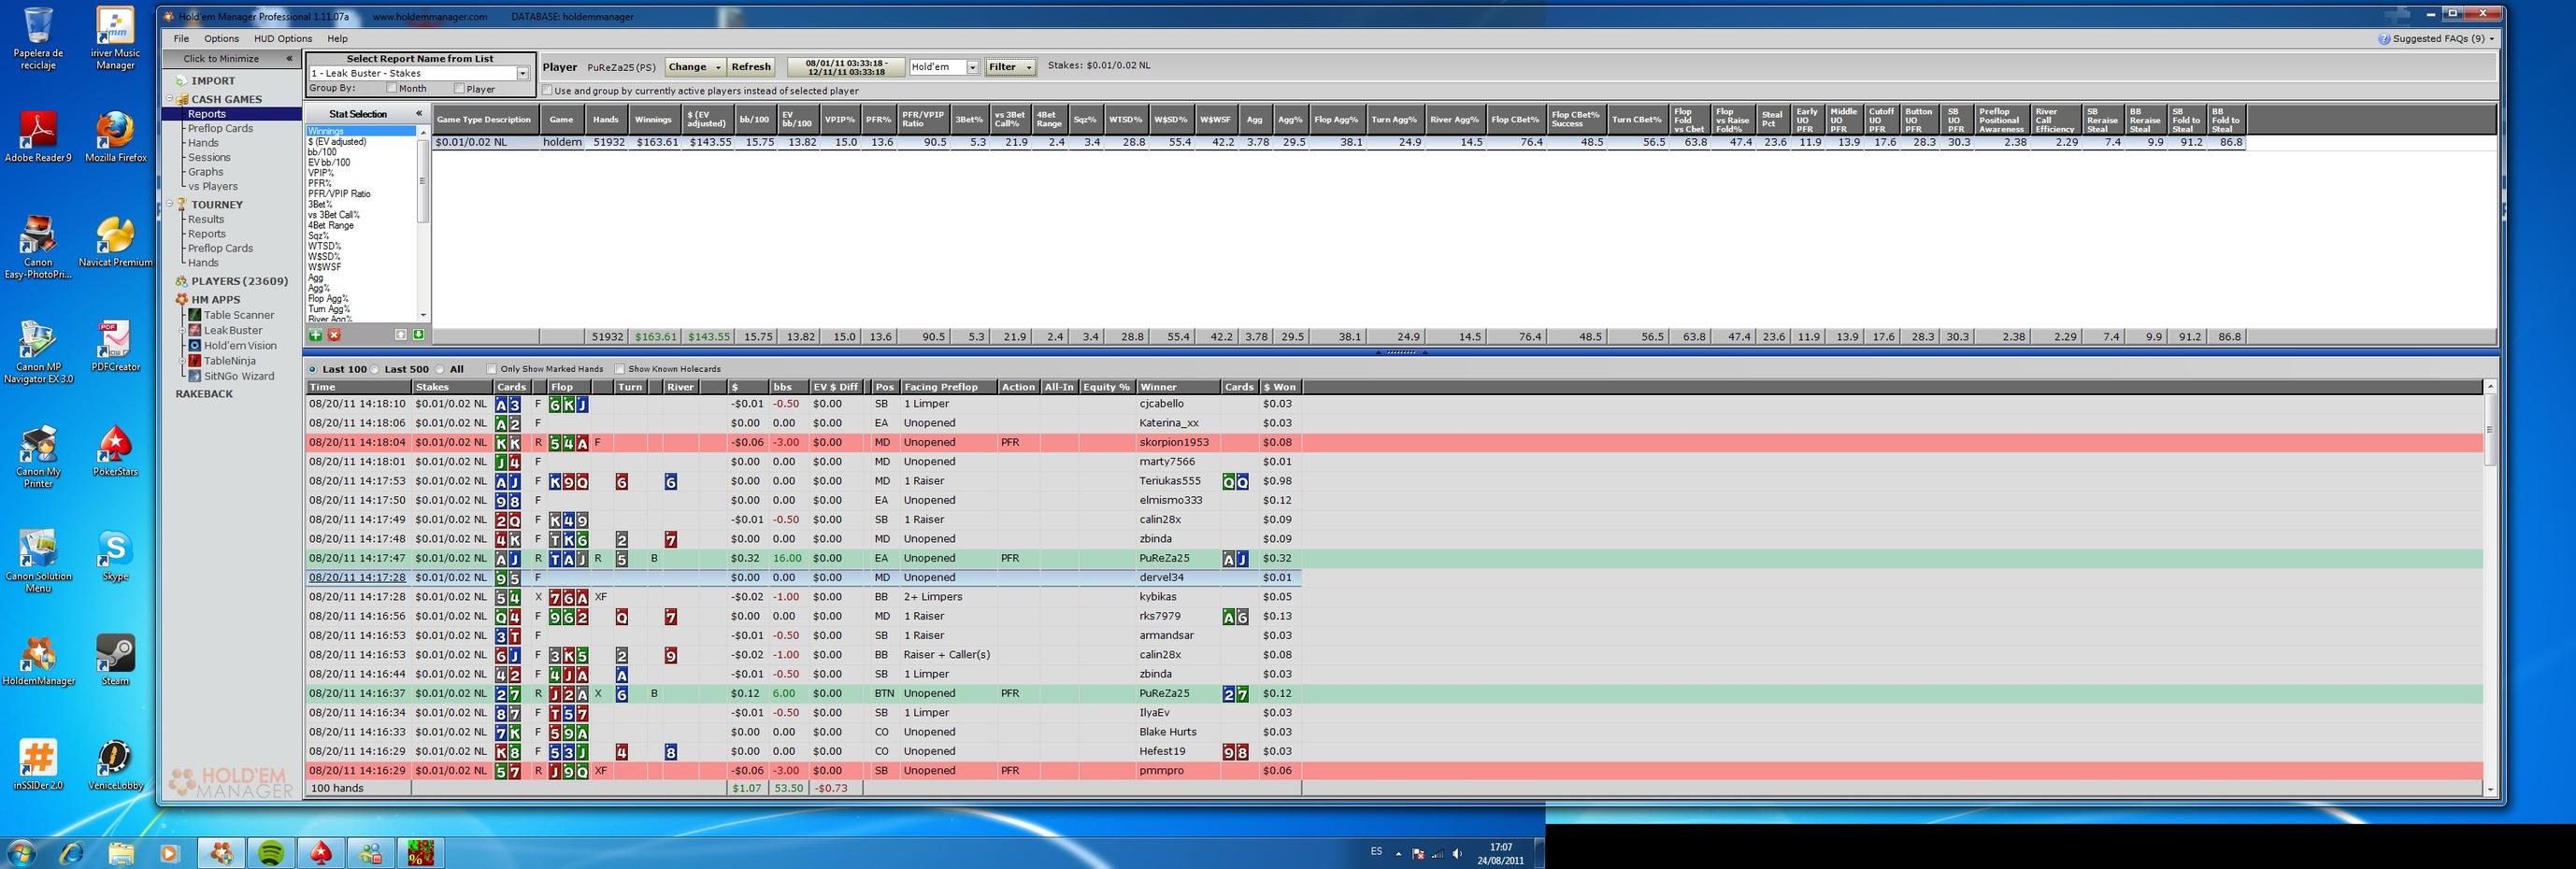Check the Group By Month checkbox
This screenshot has width=2576, height=869.
(391, 88)
